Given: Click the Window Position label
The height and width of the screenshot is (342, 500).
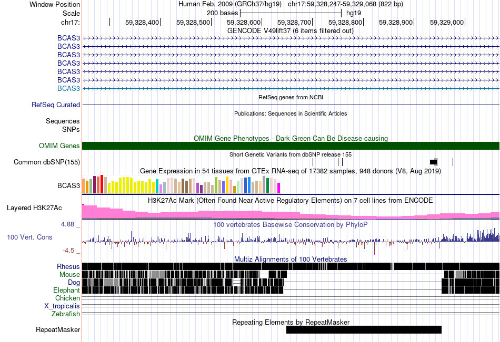Looking at the screenshot, I should (55, 4).
